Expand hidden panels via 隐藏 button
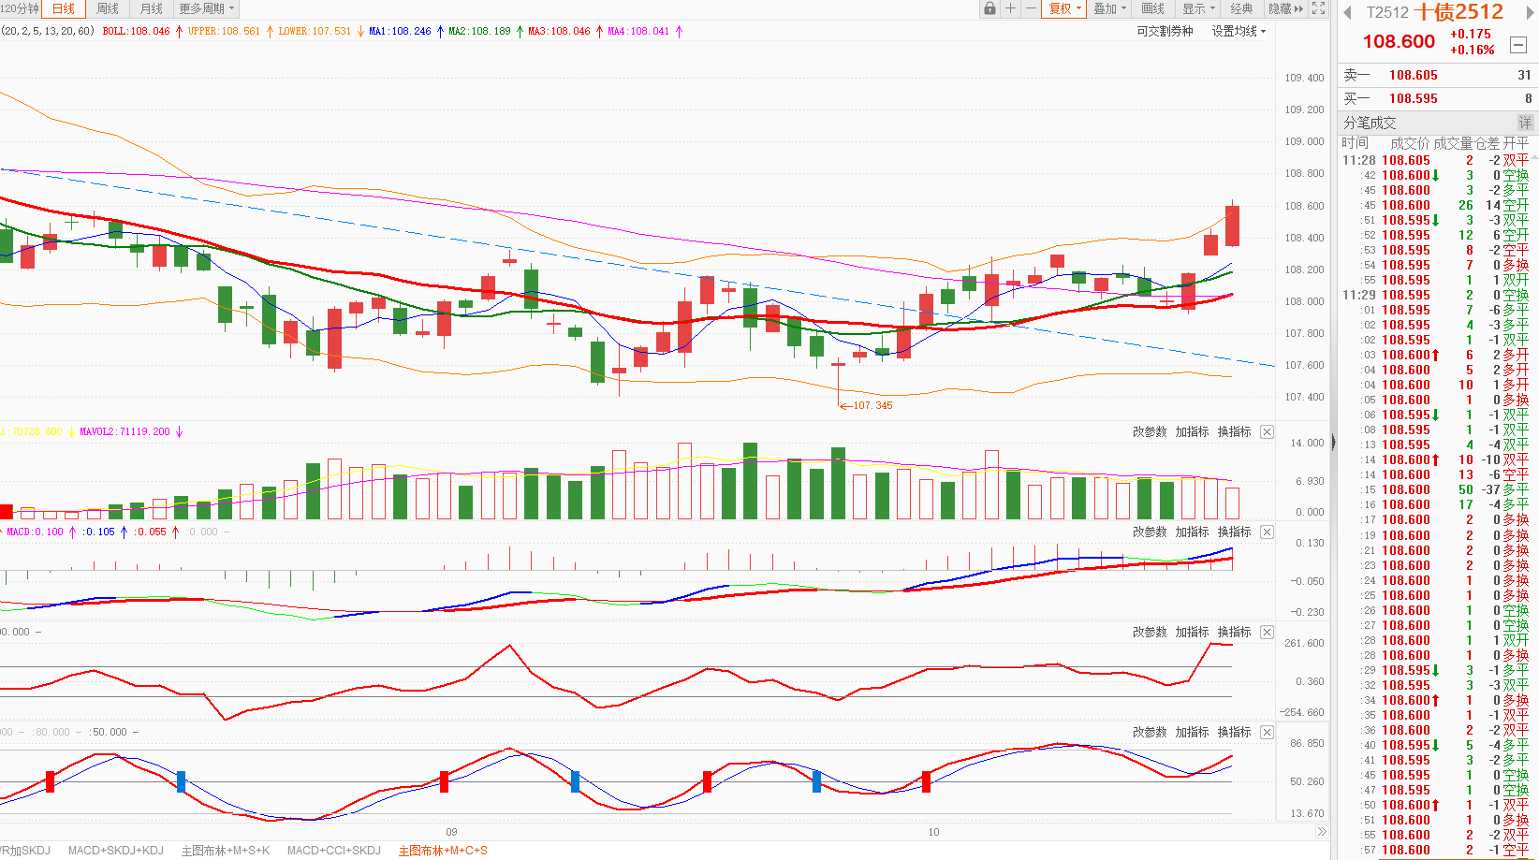The width and height of the screenshot is (1539, 860). click(1285, 8)
